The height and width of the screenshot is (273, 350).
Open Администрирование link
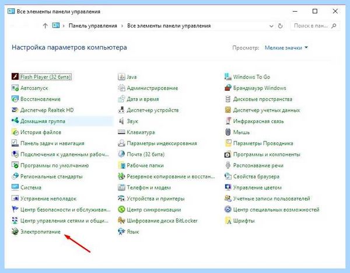click(x=152, y=88)
